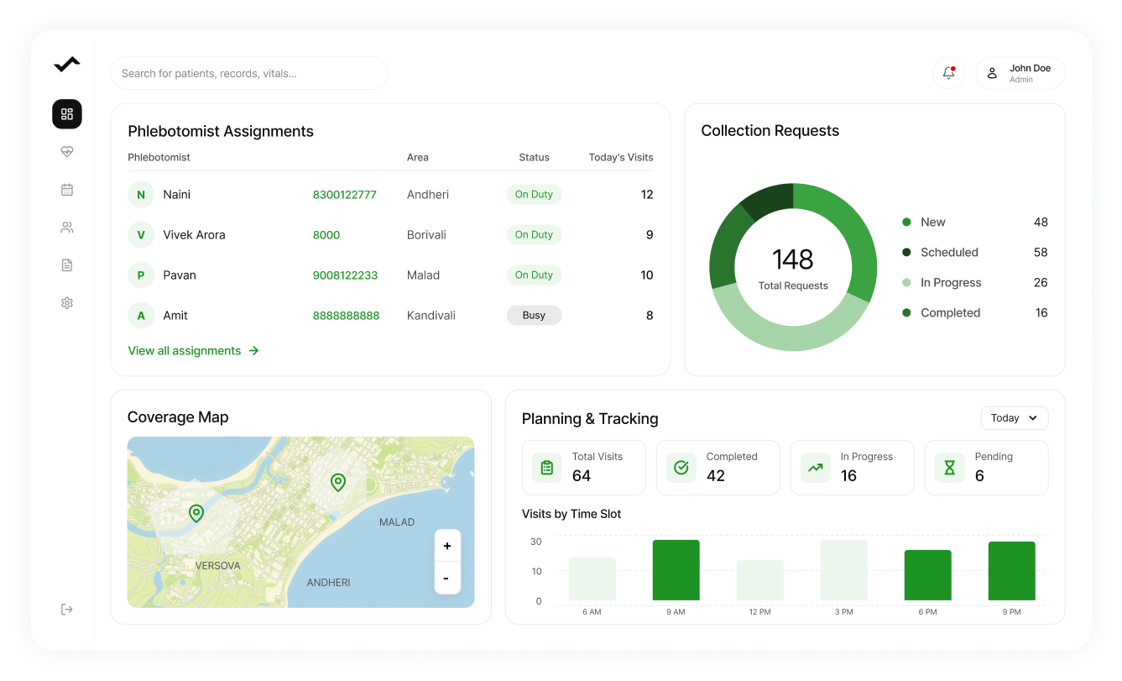Click Amit's phone number 8888888888
The image size is (1122, 681).
(347, 316)
